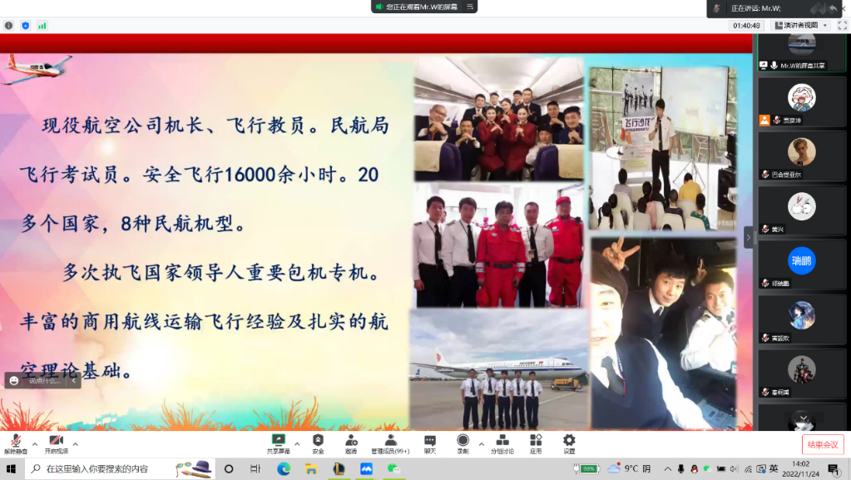The width and height of the screenshot is (851, 480).
Task: Open the Speaker View layout dropdown
Action: click(800, 26)
